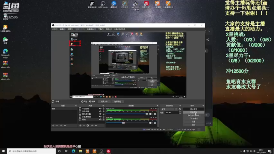The width and height of the screenshot is (274, 154).
Task: Open the scene transition type dropdown
Action: click(x=169, y=109)
